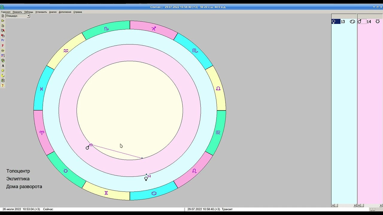Click right scroll arrow of pink column
Screen dimensions: 383x215
(x=381, y=205)
